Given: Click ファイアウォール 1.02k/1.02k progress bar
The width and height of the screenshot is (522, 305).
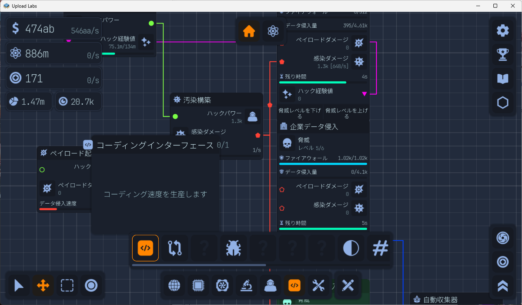Looking at the screenshot, I should [323, 164].
